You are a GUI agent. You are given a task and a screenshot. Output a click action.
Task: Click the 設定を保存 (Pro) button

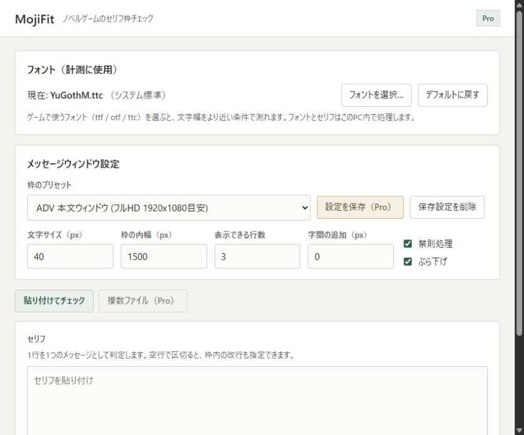[360, 207]
